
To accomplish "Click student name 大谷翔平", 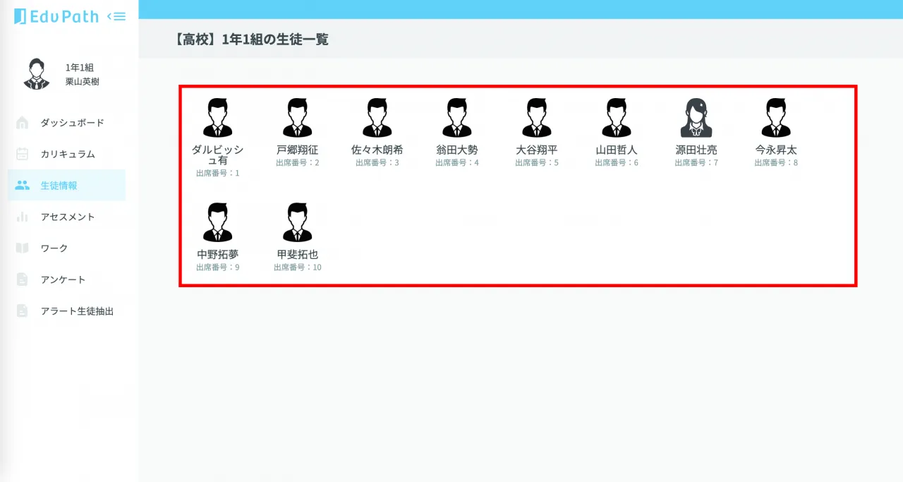I will (537, 150).
